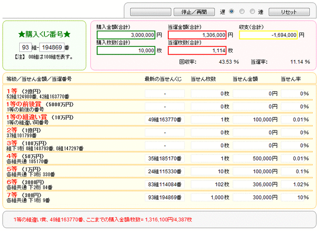Click the リセット button
319x231 pixels.
click(289, 12)
